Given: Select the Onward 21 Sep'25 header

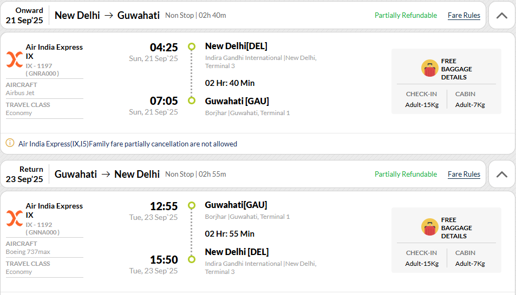Looking at the screenshot, I should (x=24, y=16).
